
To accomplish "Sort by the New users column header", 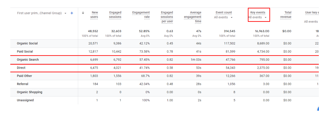I will (94, 15).
